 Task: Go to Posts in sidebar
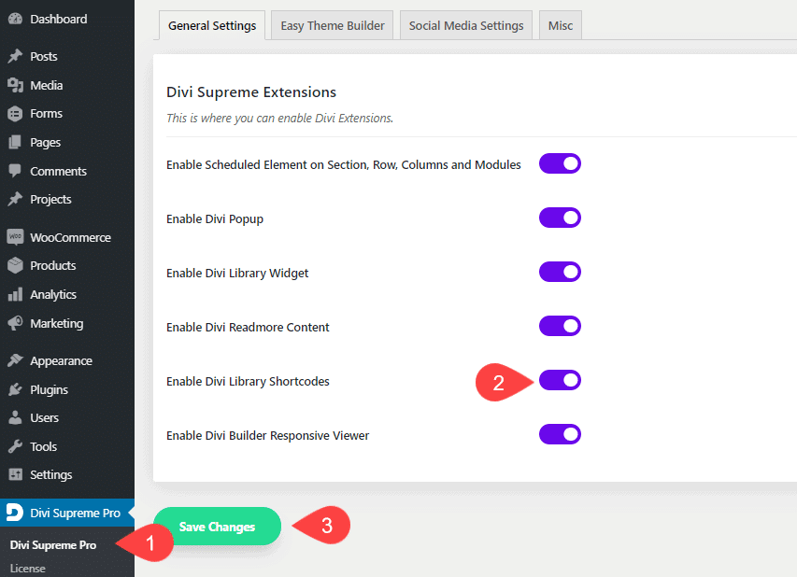[x=44, y=56]
